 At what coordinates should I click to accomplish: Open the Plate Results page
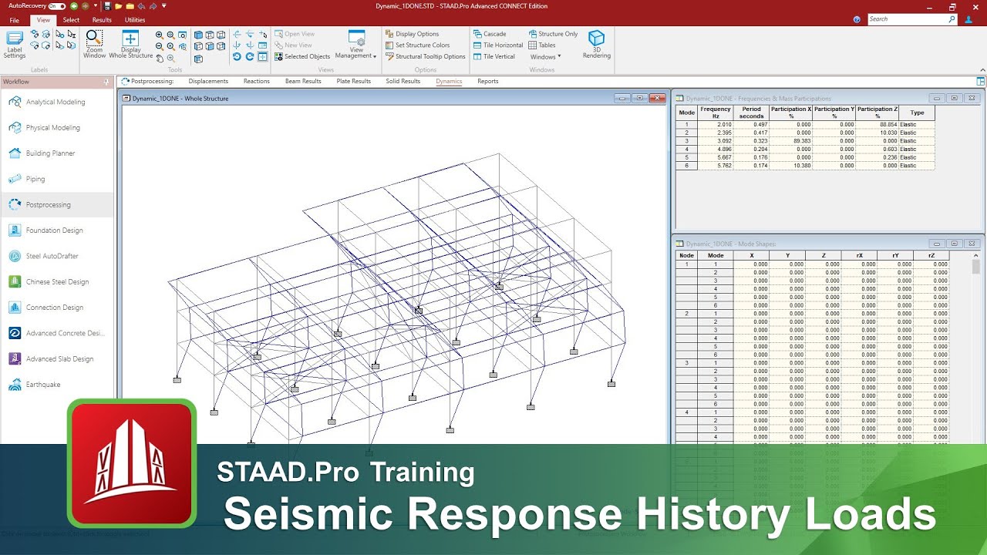click(x=354, y=81)
